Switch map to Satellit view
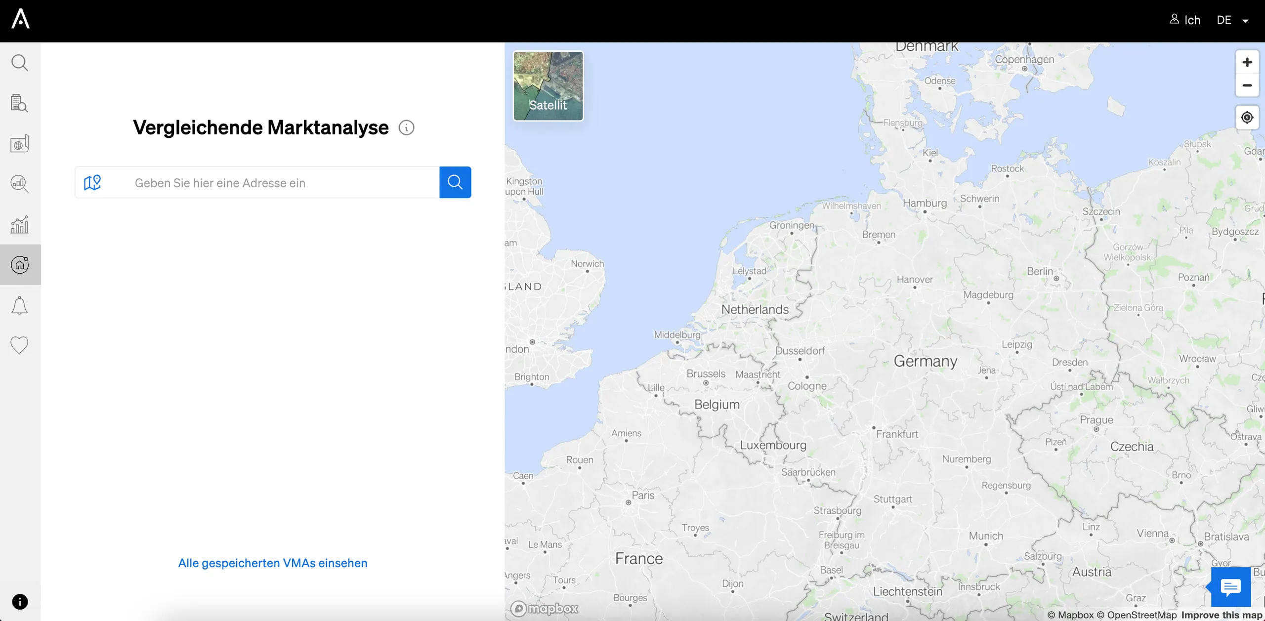 [548, 86]
